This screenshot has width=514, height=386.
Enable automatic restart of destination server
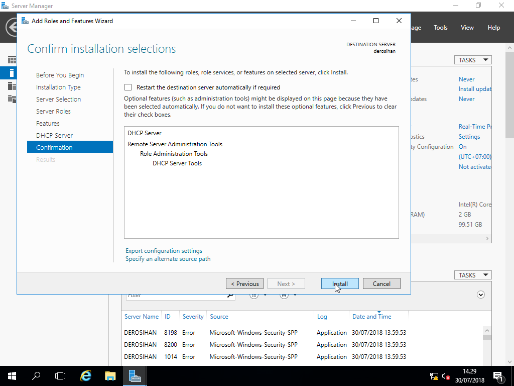tap(128, 87)
